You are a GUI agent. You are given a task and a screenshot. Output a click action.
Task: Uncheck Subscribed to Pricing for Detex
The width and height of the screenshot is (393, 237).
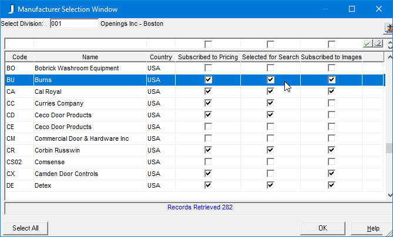[x=208, y=185]
